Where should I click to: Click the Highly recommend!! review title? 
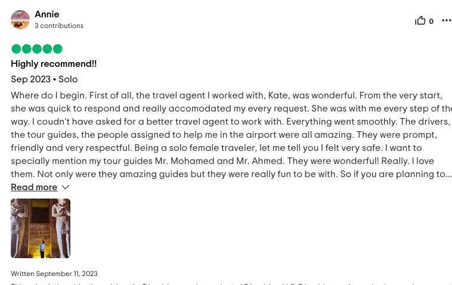click(54, 64)
